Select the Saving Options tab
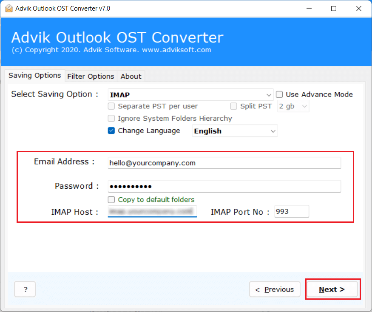 click(x=34, y=75)
